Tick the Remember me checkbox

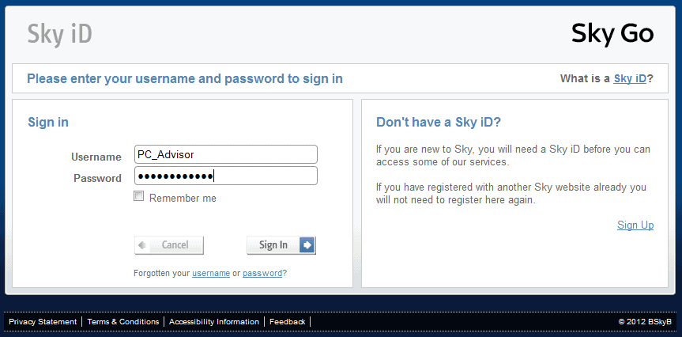coord(139,196)
